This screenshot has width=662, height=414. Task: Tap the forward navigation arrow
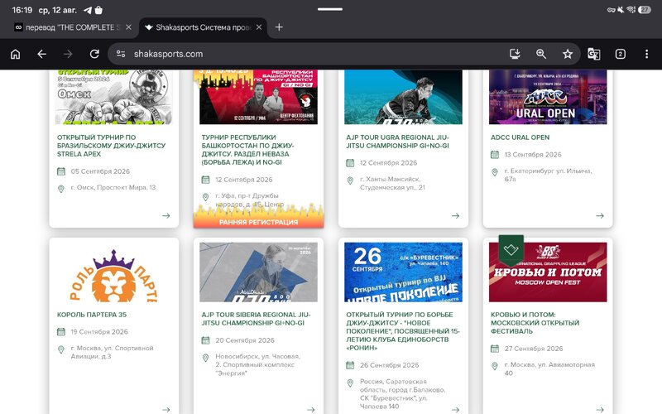[68, 54]
